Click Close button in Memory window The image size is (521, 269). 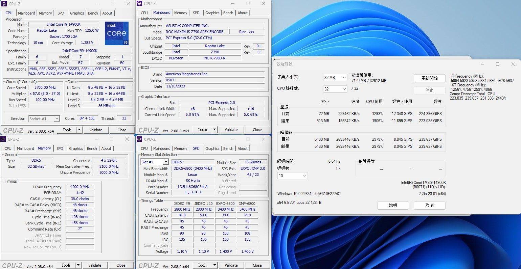(x=121, y=265)
